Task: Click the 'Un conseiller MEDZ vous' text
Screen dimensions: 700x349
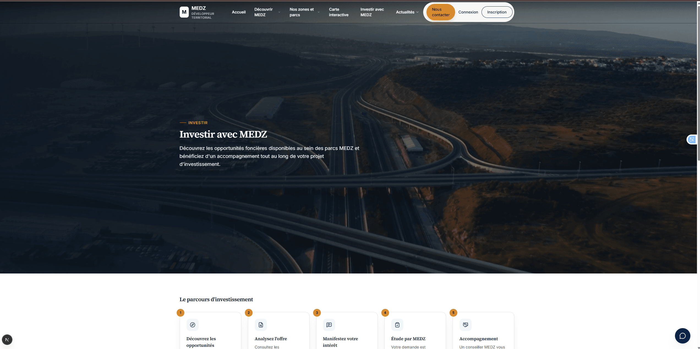Action: (482, 347)
